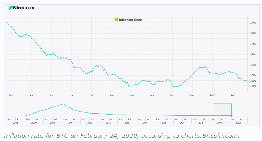
Task: Click the Mar label on the x-axis
Action: coord(11,95)
